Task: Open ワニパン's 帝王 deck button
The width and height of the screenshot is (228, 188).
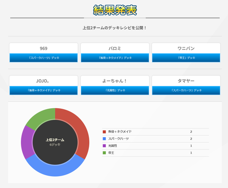Action: (x=186, y=58)
